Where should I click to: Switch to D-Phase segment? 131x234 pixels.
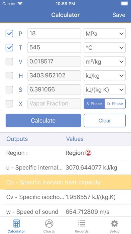coord(115,104)
